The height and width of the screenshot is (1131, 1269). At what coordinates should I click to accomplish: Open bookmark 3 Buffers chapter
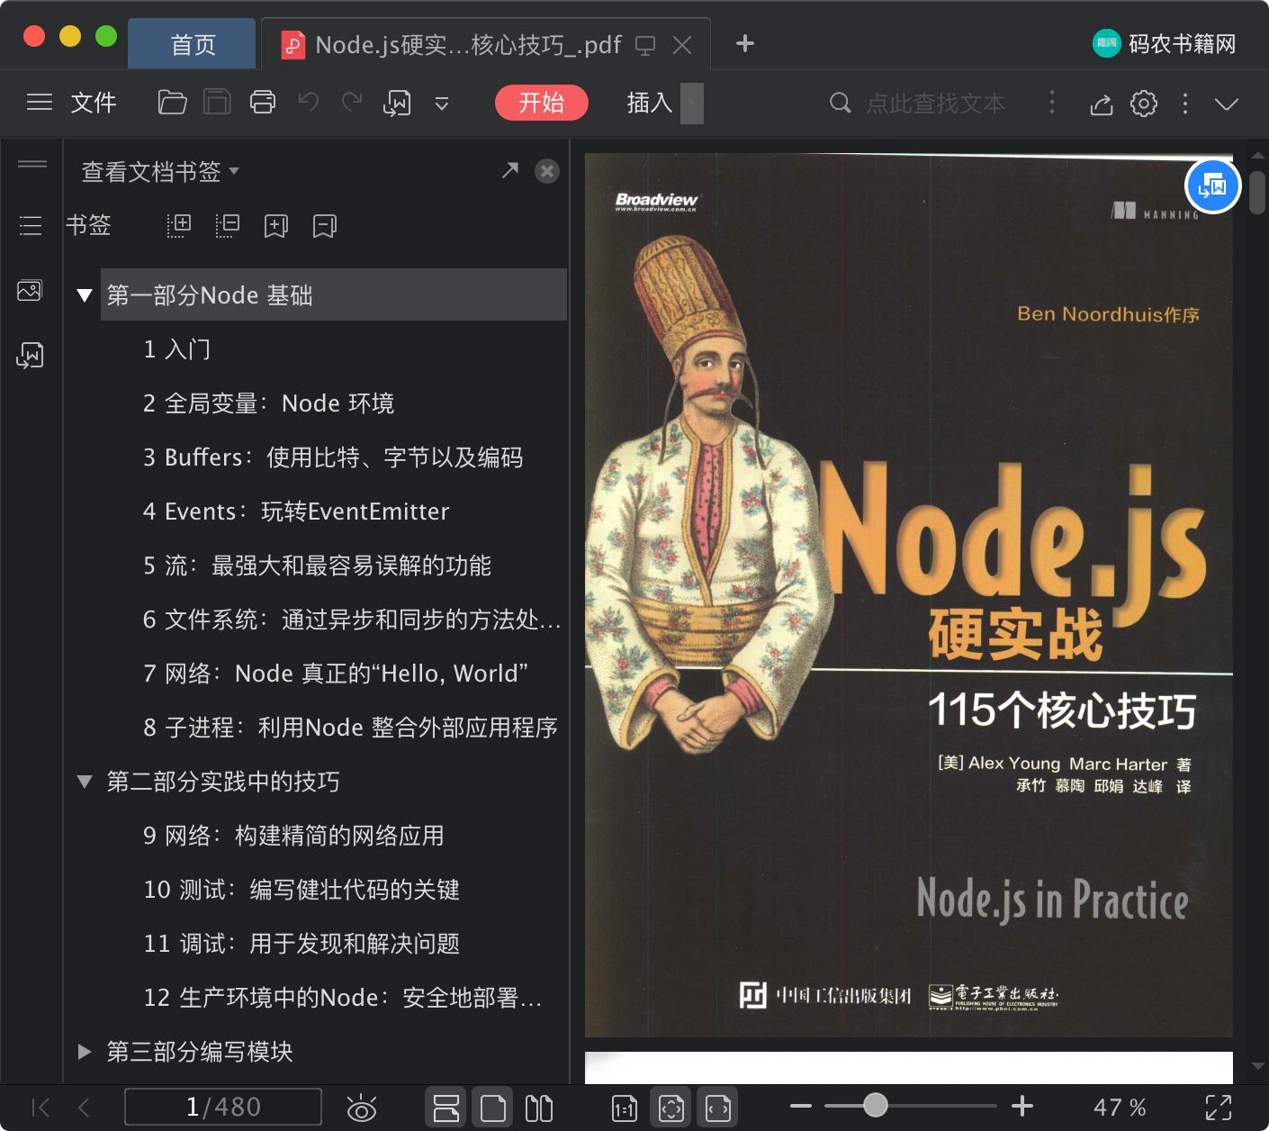coord(333,457)
